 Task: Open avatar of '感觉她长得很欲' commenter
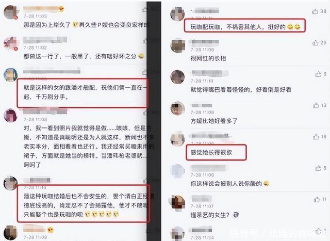[177, 139]
